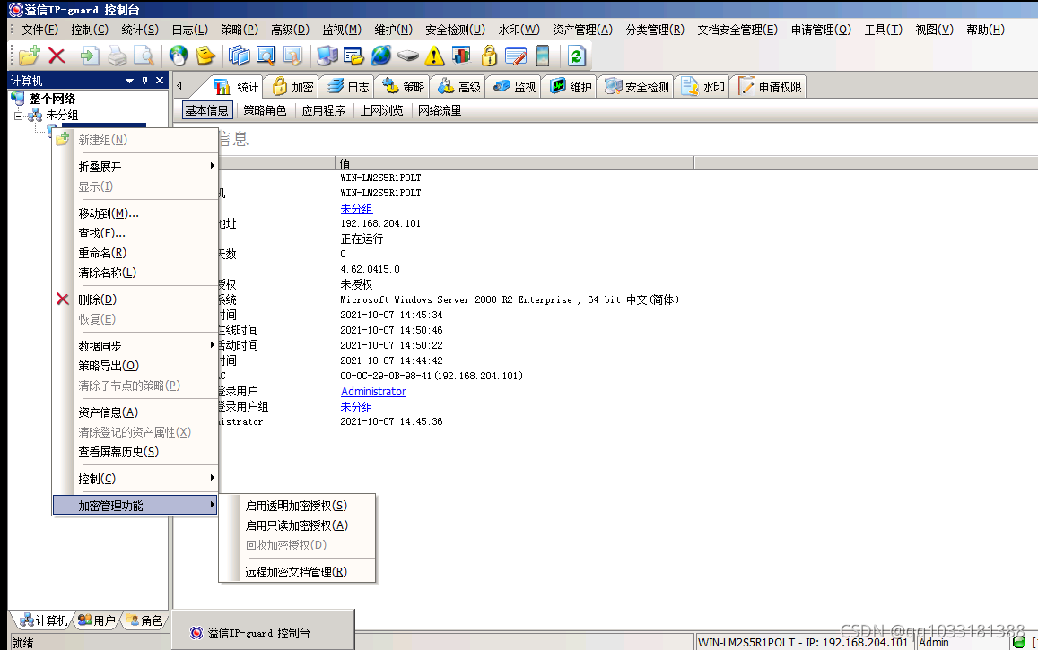Click the screen history toolbar icon
1038x650 pixels.
[292, 56]
